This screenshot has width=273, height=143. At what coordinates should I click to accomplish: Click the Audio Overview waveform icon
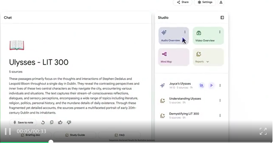click(164, 32)
